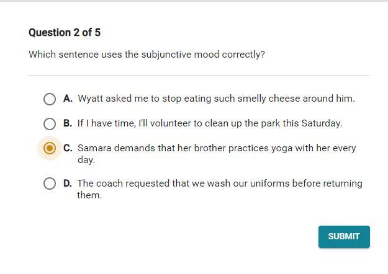Pick the radio button for option D
Viewport: 388px width, 274px height.
click(x=50, y=183)
